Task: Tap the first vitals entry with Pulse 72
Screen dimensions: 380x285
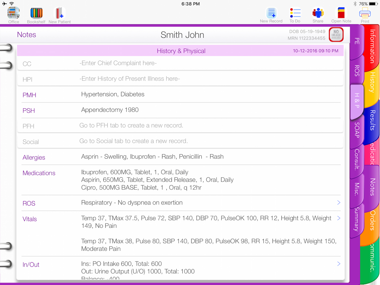Action: (x=206, y=222)
